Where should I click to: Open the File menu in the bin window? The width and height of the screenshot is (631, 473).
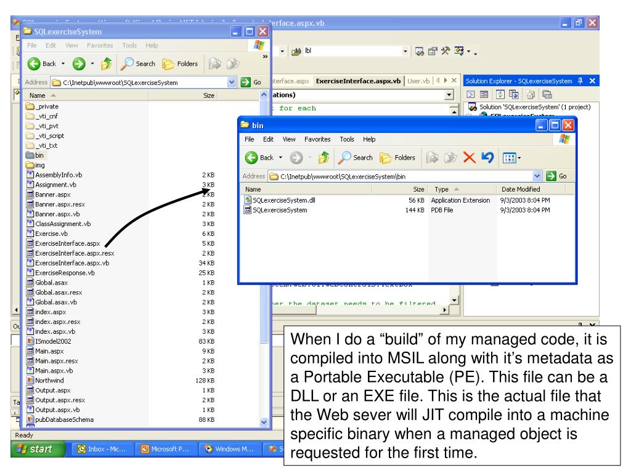[x=250, y=139]
